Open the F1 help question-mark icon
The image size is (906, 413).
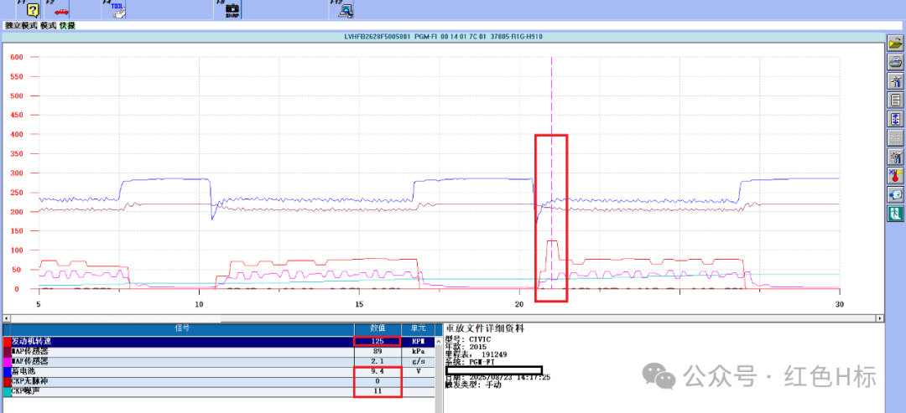pyautogui.click(x=33, y=10)
